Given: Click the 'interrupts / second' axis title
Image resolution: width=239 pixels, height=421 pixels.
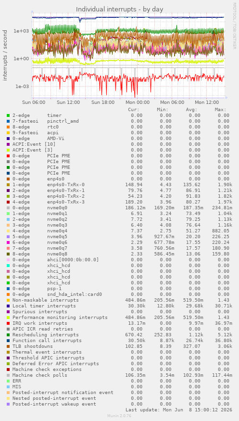Looking at the screenshot, I should (x=5, y=55).
